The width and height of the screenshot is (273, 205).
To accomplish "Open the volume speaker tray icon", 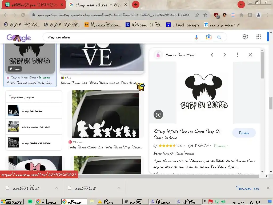I will (x=223, y=202).
